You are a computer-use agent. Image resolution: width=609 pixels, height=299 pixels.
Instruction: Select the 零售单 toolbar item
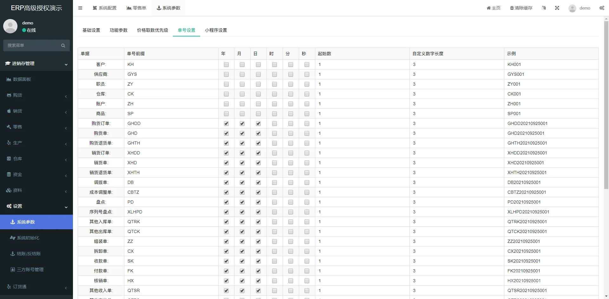point(136,8)
